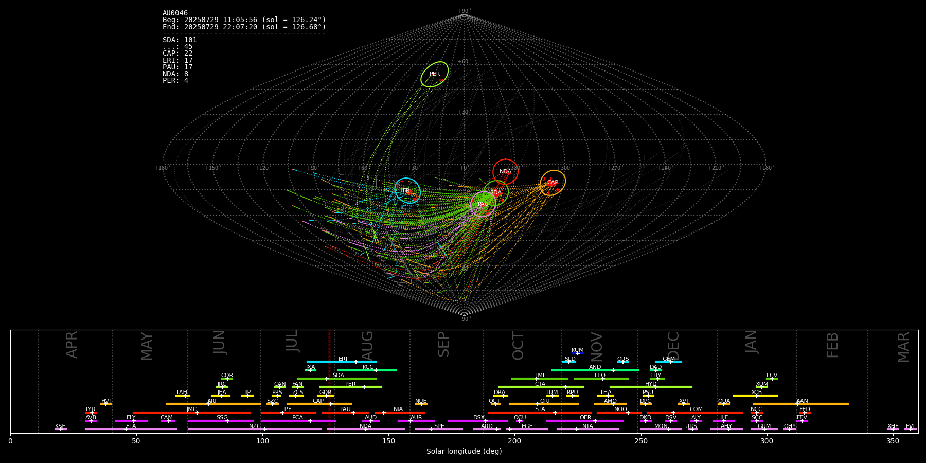Click the 'ERI: 17' count entry
The image size is (926, 463).
(x=177, y=61)
